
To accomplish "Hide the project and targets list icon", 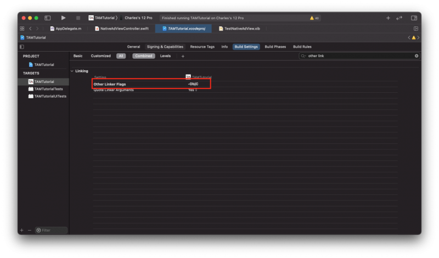I will pyautogui.click(x=22, y=47).
